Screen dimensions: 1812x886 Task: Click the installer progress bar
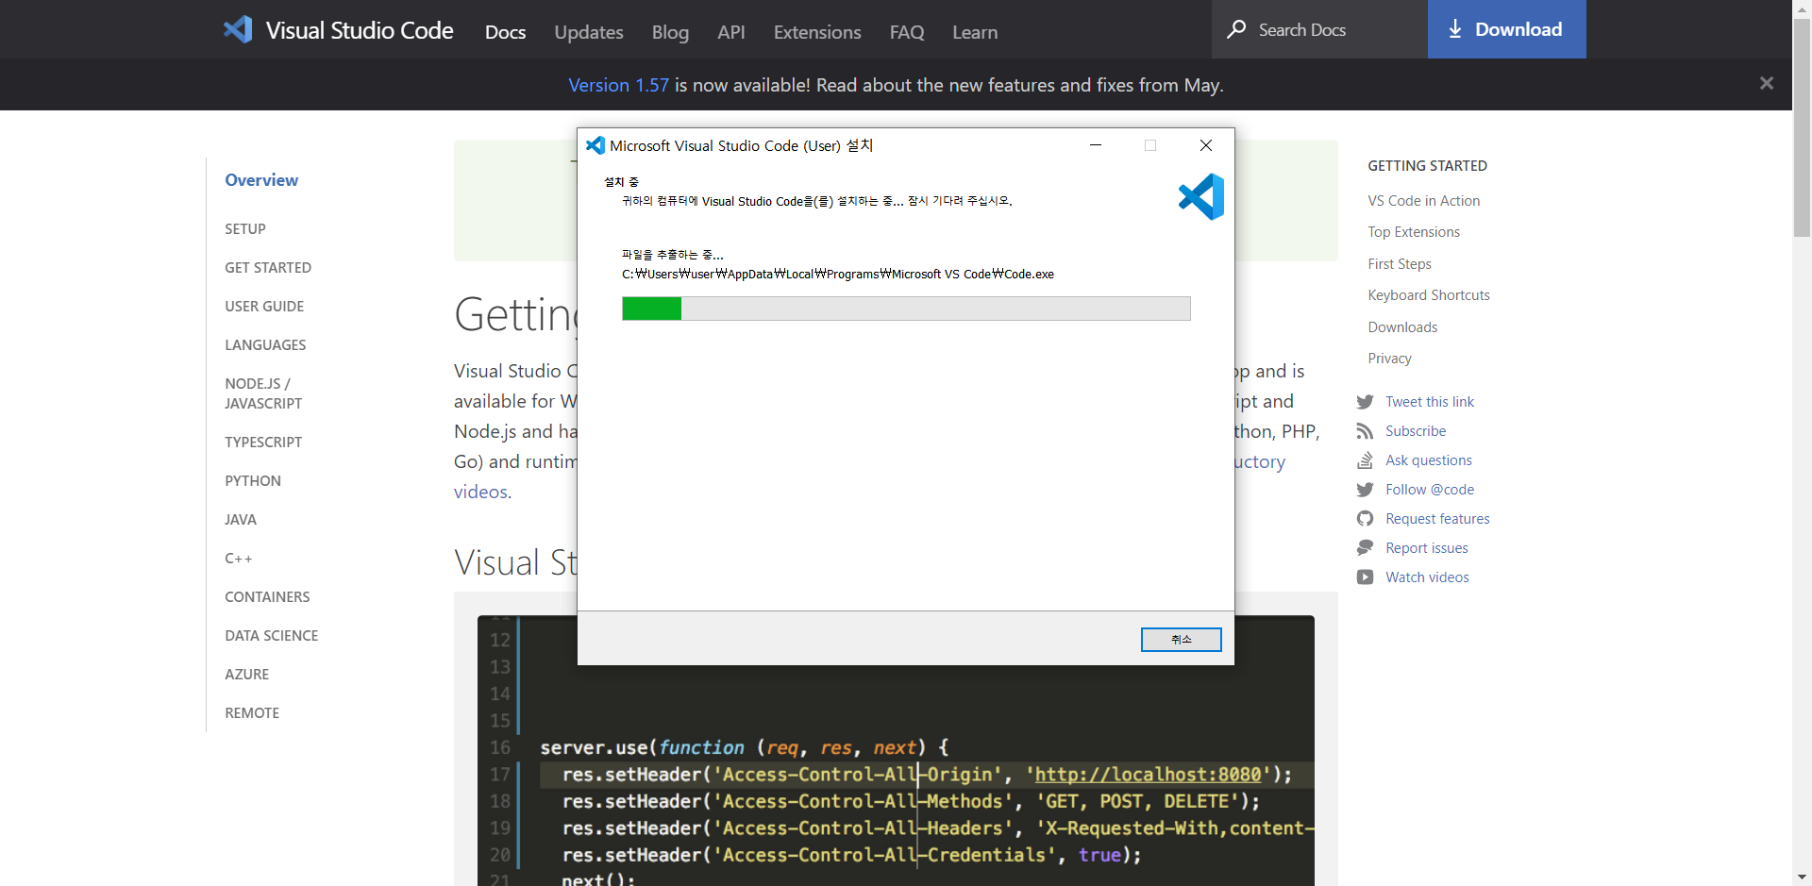[906, 309]
